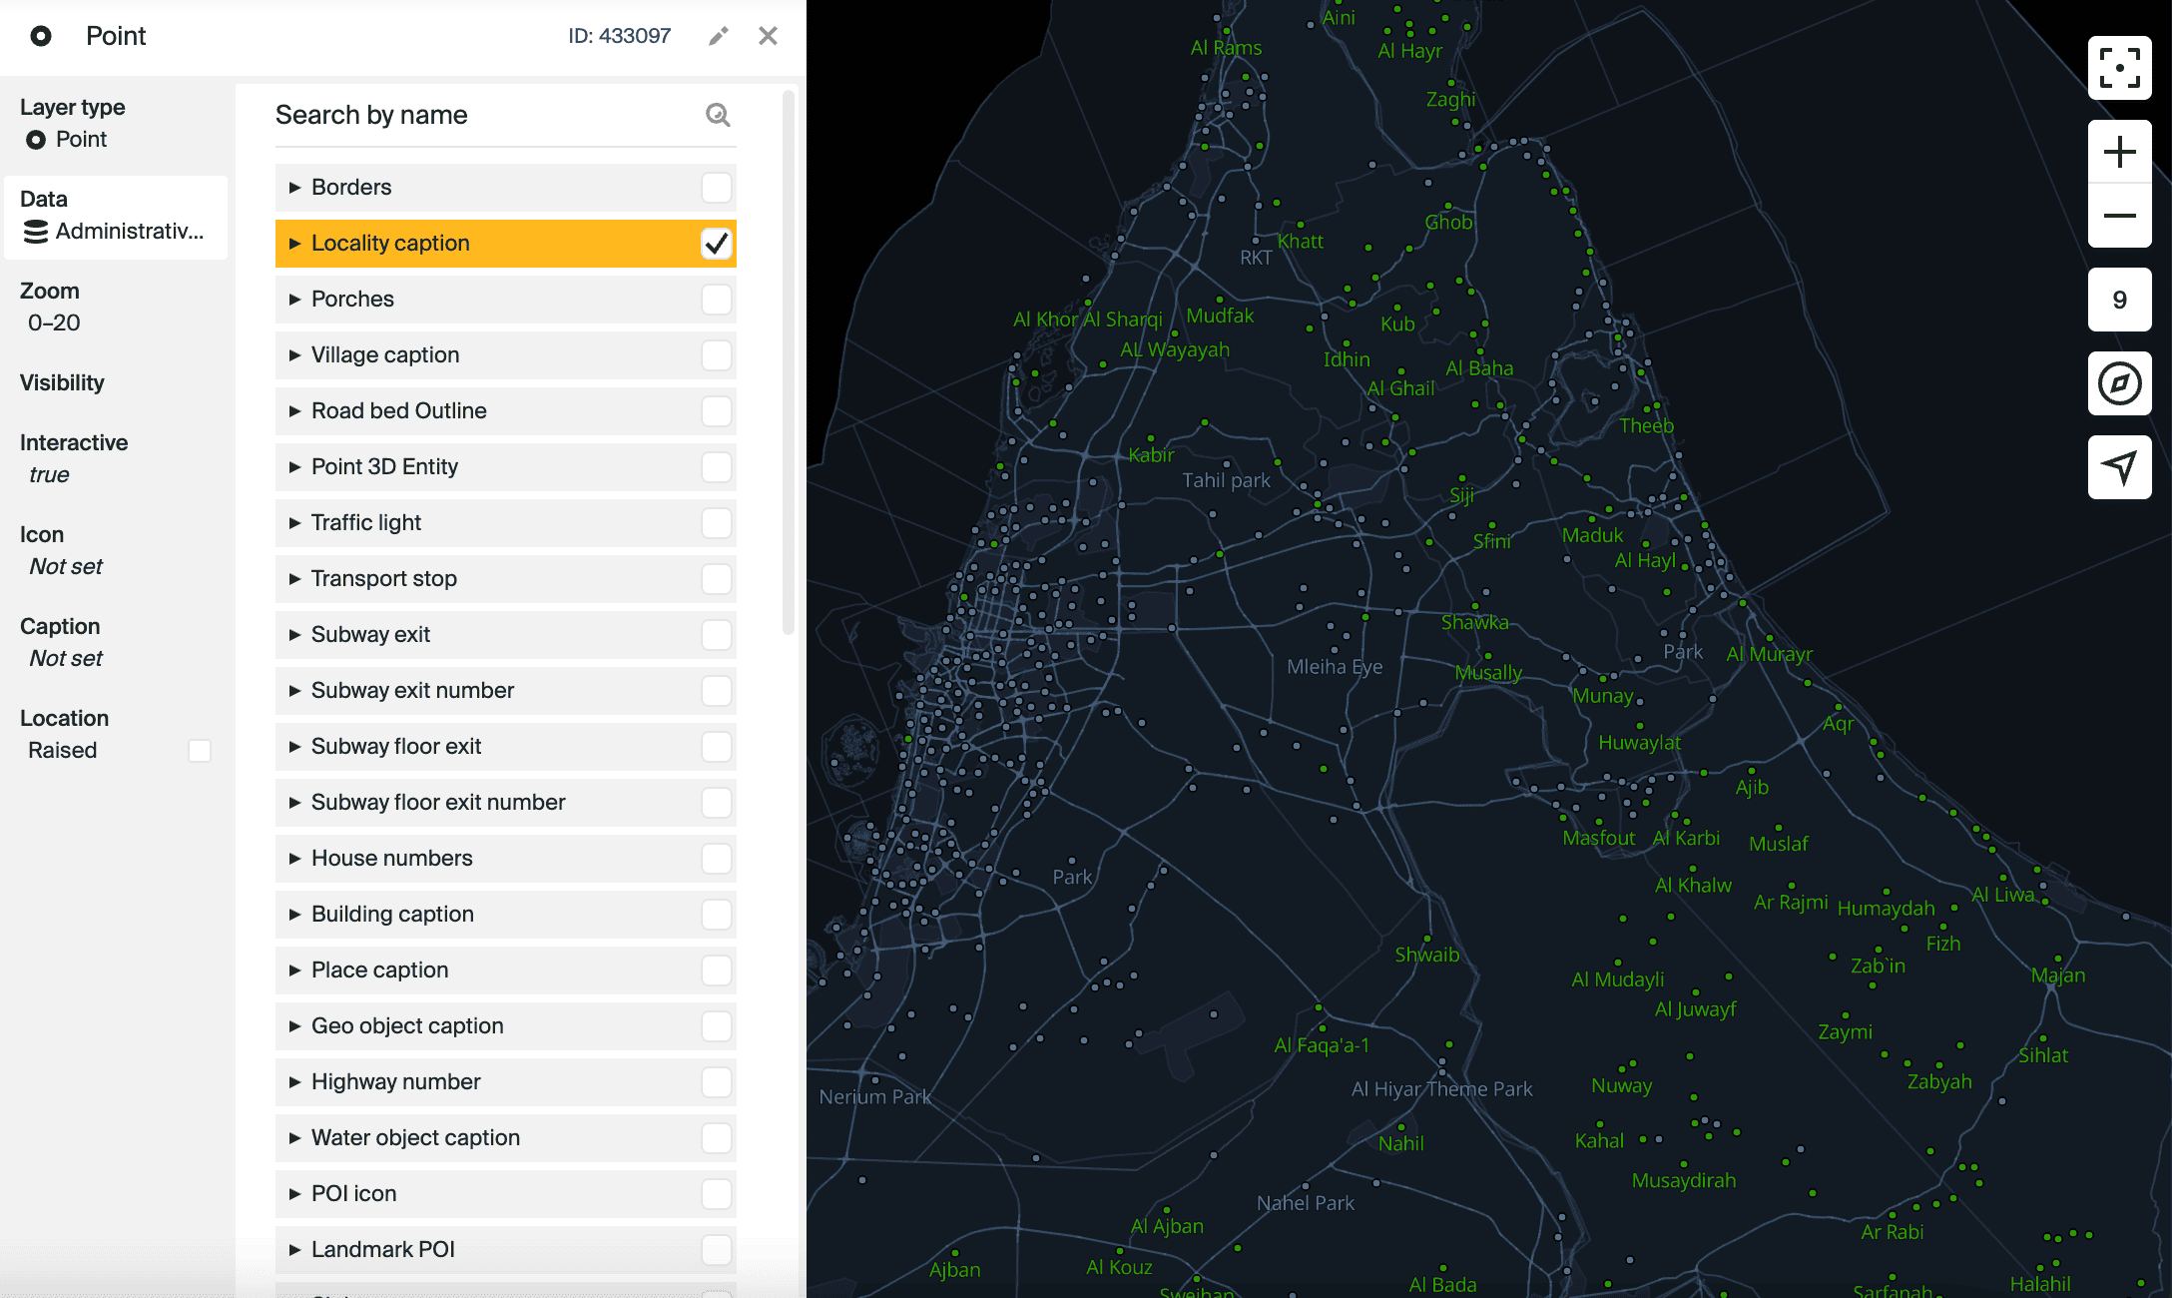Viewport: 2172px width, 1298px height.
Task: Click the pencil edit icon
Action: [719, 36]
